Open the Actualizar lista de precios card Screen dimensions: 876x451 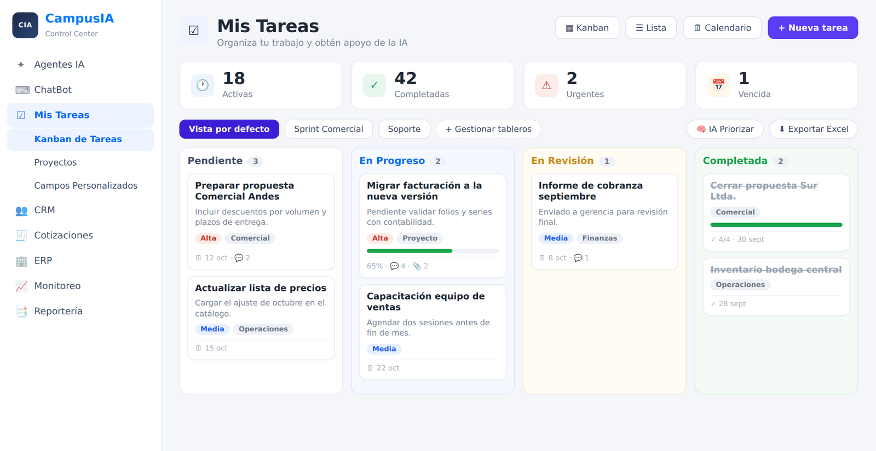tap(261, 318)
